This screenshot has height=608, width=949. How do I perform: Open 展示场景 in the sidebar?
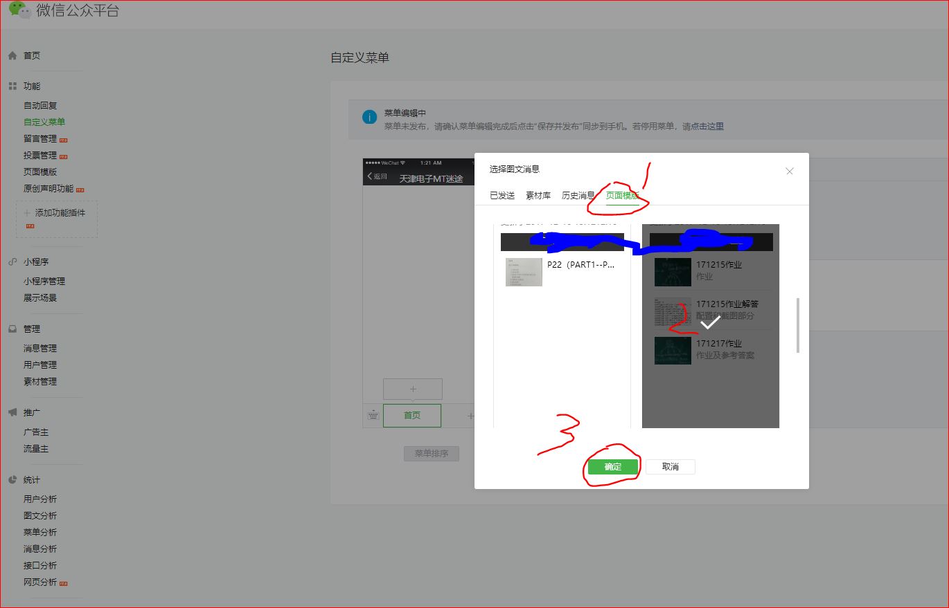tap(40, 297)
